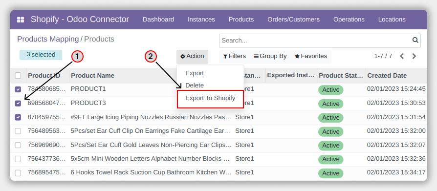Image resolution: width=437 pixels, height=191 pixels.
Task: Click created date 02/01/2023 15:34:17
Action: click(396, 172)
